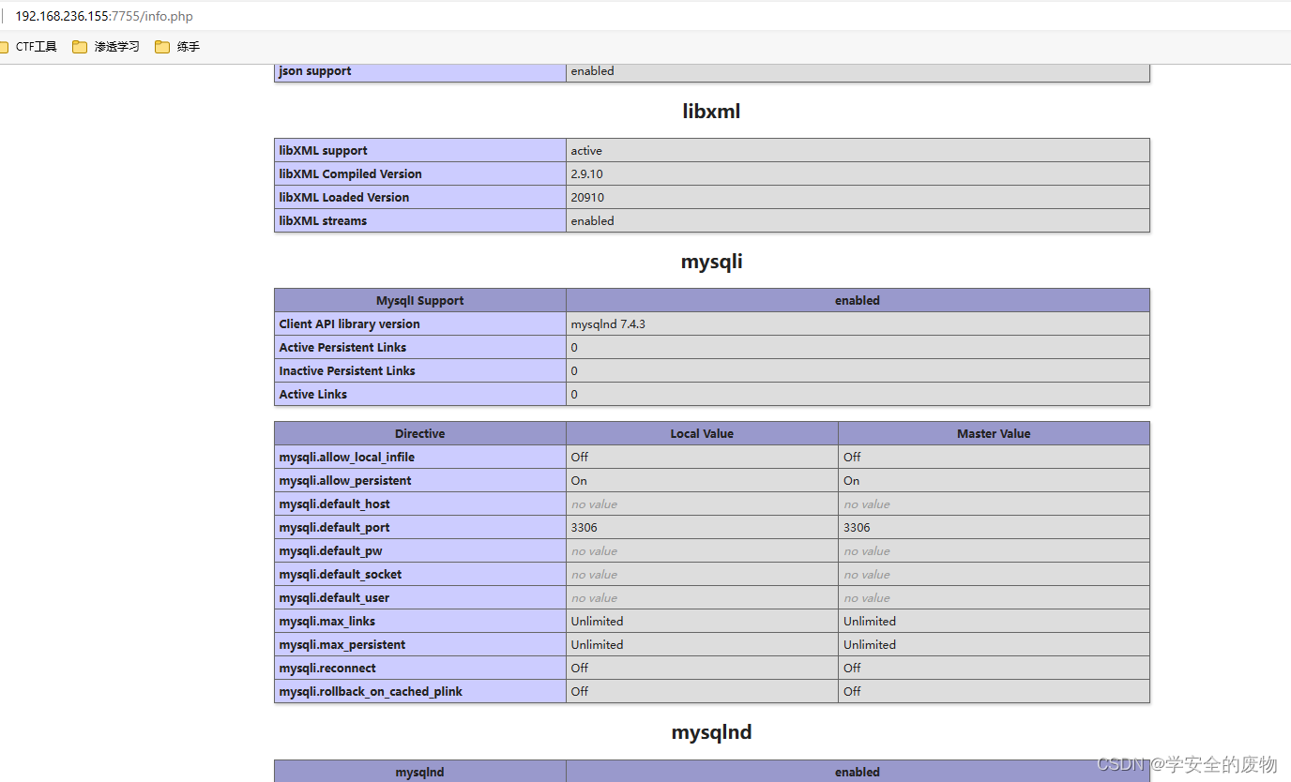Viewport: 1291px width, 782px height.
Task: Click mysqli.max_links directive
Action: [327, 621]
